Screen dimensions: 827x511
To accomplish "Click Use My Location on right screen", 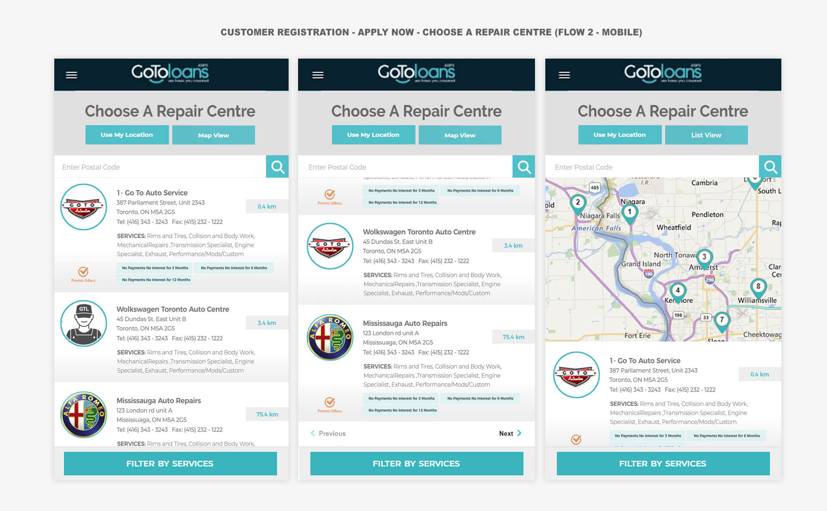I will tap(620, 135).
